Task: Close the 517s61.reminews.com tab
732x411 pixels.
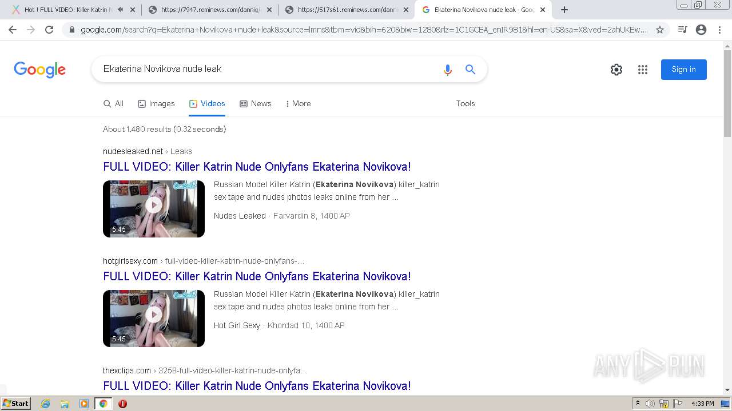Action: [x=406, y=10]
